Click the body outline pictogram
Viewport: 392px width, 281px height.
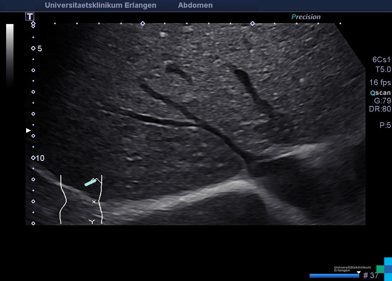(x=81, y=200)
